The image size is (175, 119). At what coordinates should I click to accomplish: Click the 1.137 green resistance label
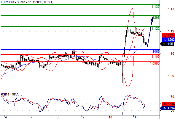click(x=155, y=7)
